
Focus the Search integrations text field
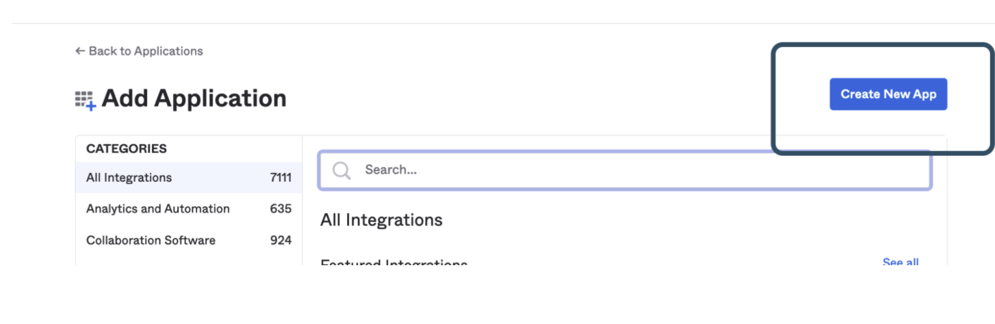pos(636,170)
